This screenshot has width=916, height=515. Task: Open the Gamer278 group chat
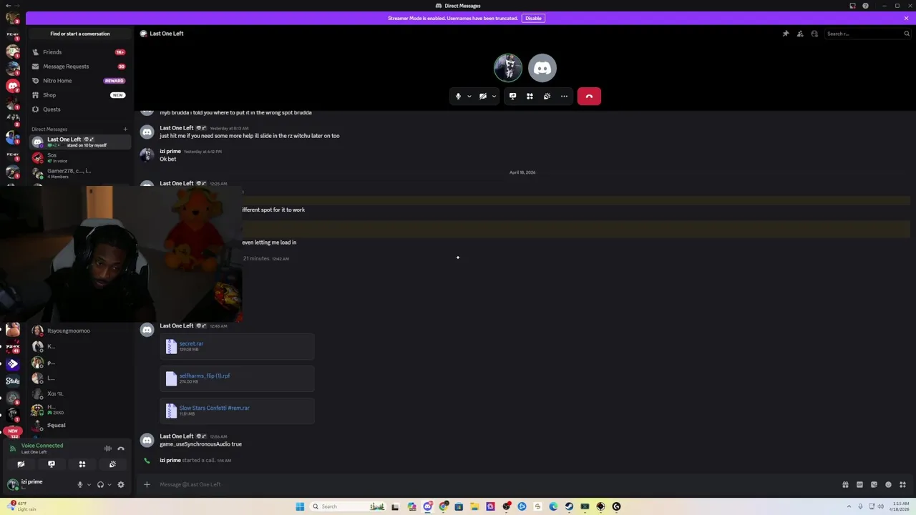79,173
